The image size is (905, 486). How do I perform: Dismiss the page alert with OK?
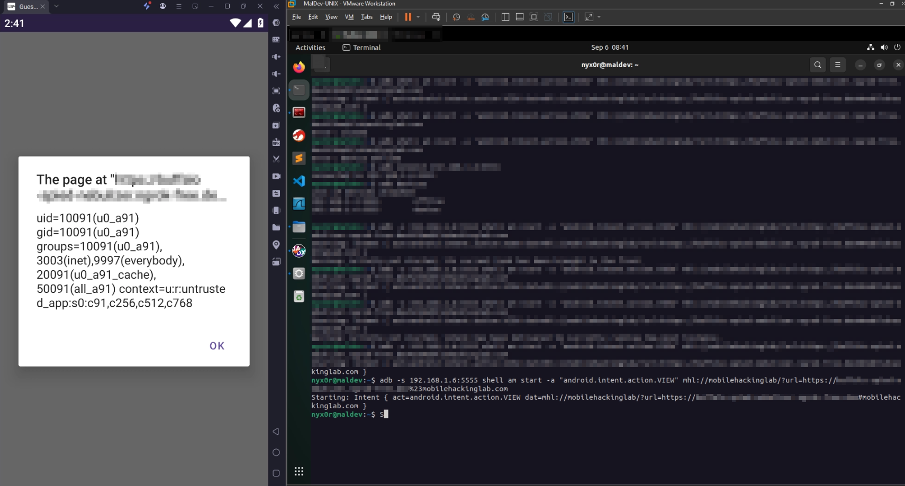tap(217, 346)
